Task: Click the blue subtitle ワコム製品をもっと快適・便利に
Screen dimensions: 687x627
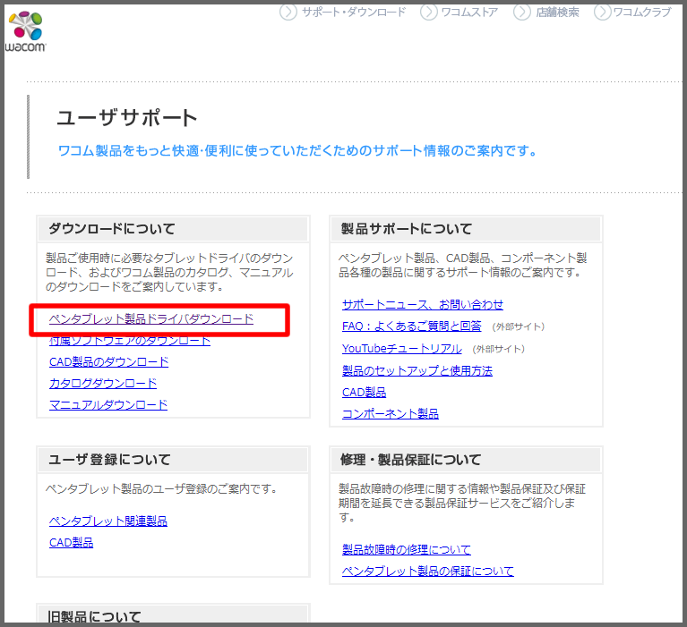Action: 297,151
